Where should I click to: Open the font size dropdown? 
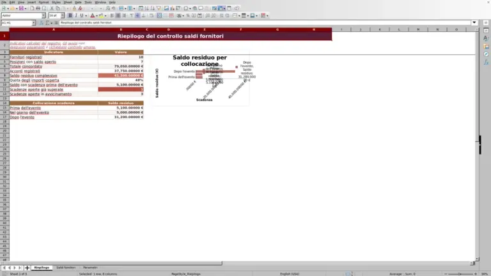[x=62, y=15]
